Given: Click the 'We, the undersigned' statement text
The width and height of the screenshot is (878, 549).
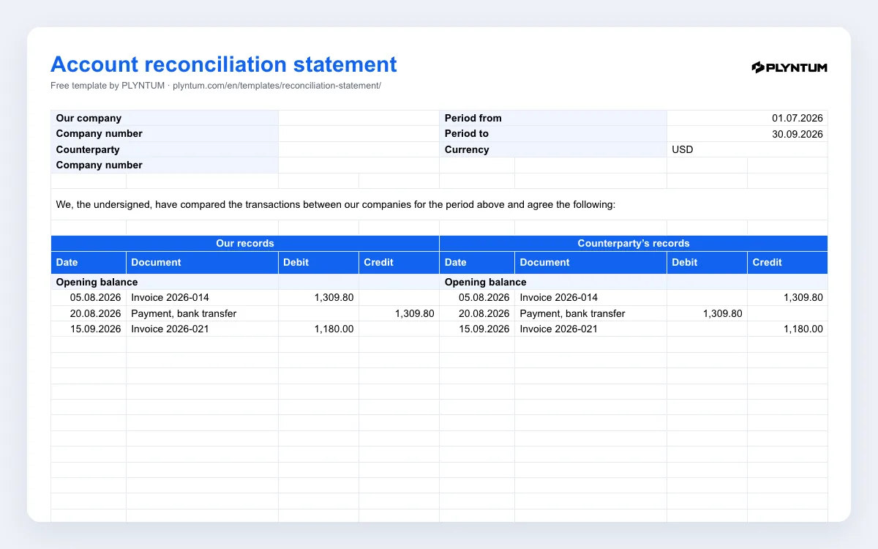Looking at the screenshot, I should coord(336,205).
